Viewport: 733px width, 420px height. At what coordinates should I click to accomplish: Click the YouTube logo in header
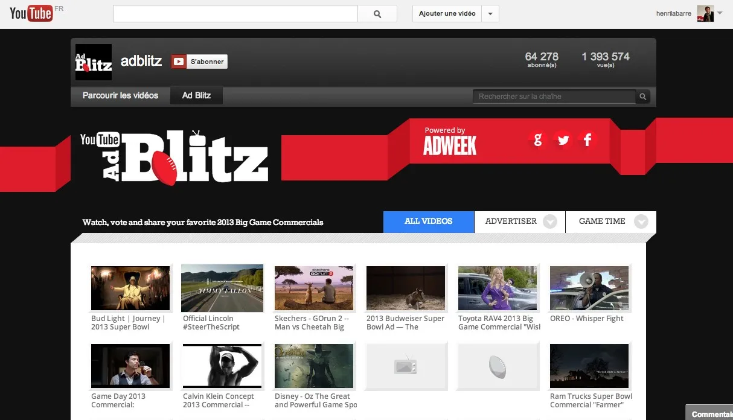[31, 13]
